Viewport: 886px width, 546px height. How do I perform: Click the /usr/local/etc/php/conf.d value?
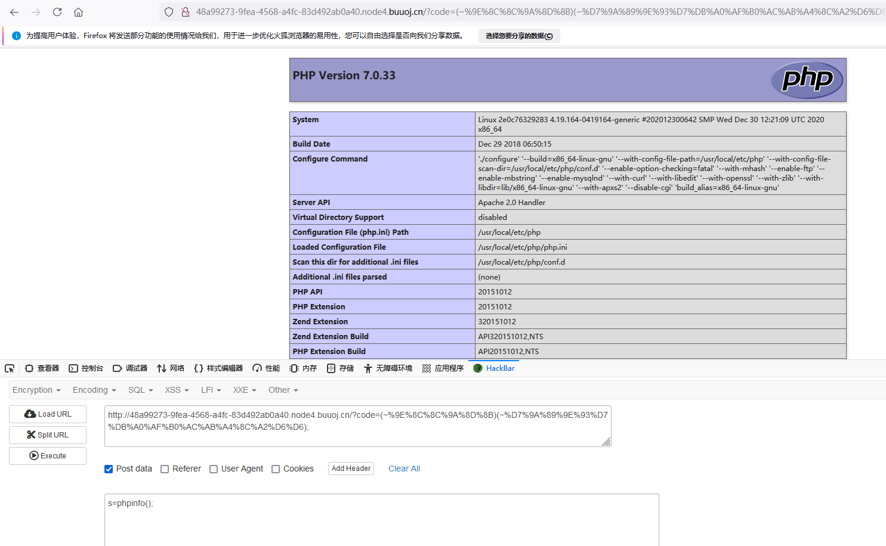(x=521, y=262)
